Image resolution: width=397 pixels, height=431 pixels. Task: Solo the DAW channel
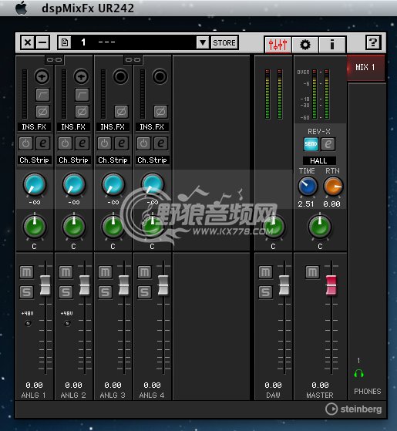[x=265, y=292]
